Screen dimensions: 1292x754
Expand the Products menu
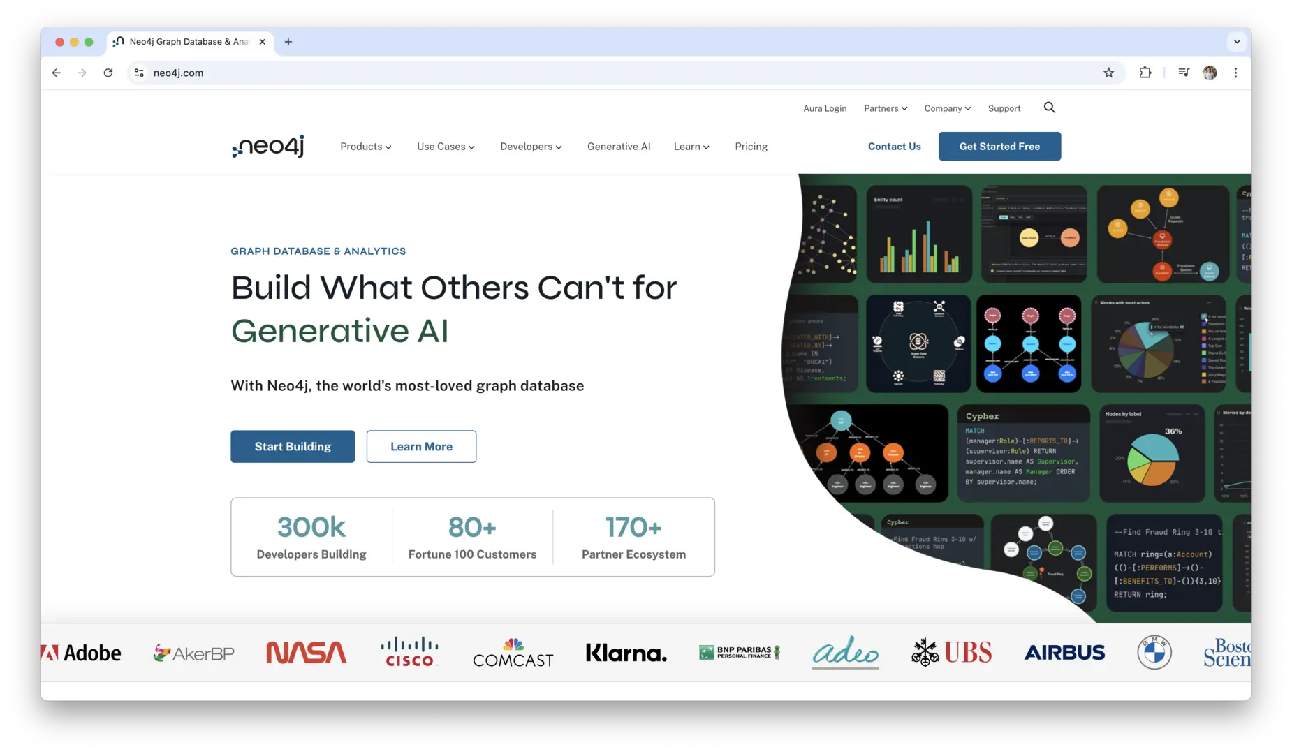[x=366, y=147]
